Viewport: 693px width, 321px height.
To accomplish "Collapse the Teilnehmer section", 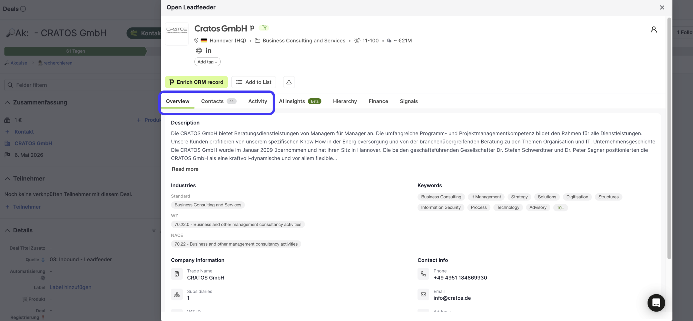I will tap(7, 179).
